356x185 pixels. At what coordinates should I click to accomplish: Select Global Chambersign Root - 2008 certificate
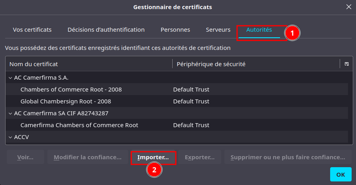point(66,101)
